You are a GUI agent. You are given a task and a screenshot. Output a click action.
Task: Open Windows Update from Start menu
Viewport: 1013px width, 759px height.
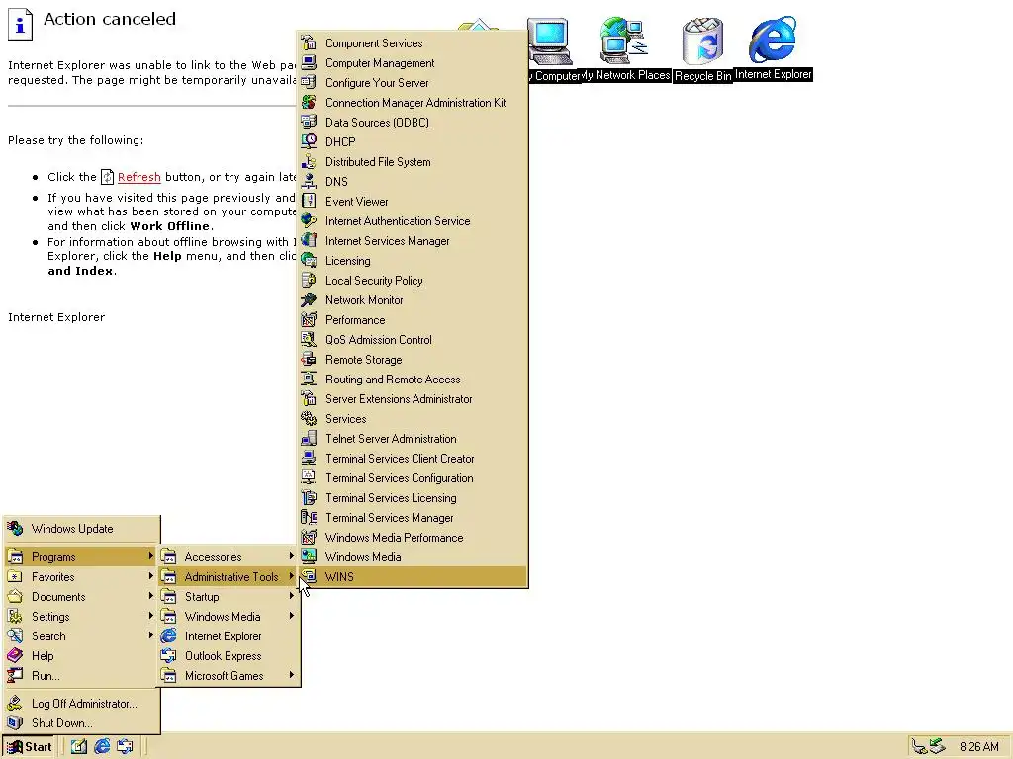pos(81,529)
